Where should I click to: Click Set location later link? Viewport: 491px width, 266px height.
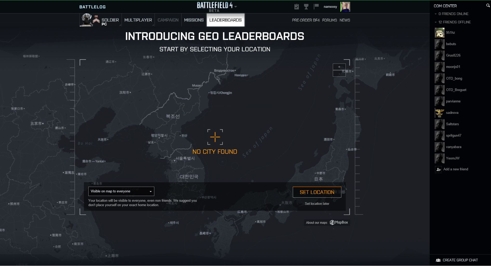pos(317,204)
